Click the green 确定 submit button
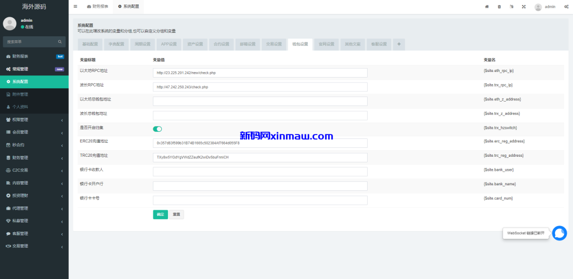The height and width of the screenshot is (279, 573). click(160, 214)
